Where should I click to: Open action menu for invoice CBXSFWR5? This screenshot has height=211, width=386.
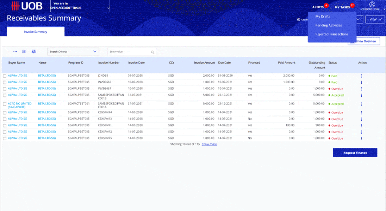click(361, 139)
